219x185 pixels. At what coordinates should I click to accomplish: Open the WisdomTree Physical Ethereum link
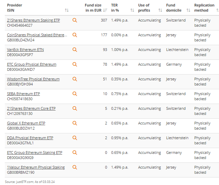tap(33, 79)
